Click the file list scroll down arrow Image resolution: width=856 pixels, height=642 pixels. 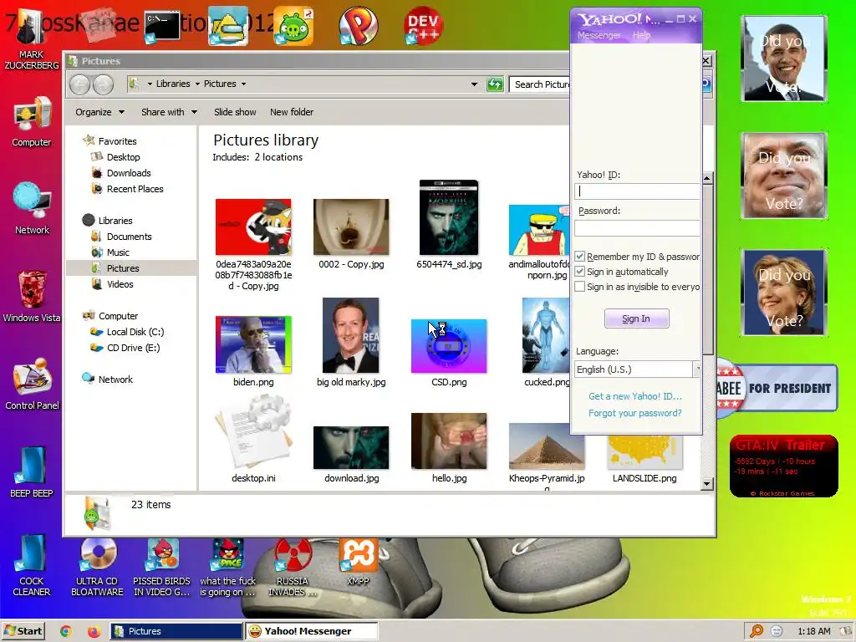pyautogui.click(x=707, y=483)
